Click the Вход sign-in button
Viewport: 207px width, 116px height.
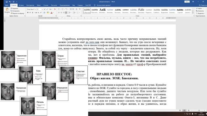187,2
